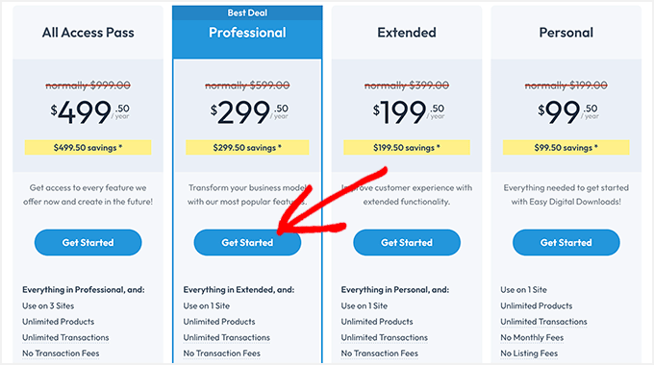Viewport: 654px width, 365px height.
Task: Click 'Use on 3 Sites' feature text
Action: tap(48, 305)
